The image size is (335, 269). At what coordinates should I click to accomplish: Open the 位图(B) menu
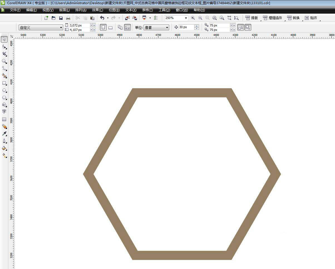point(114,10)
